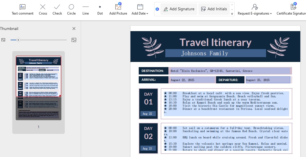Screen dimensions: 306x157
Task: Click the Day 01 activities text field
Action: tap(226, 104)
